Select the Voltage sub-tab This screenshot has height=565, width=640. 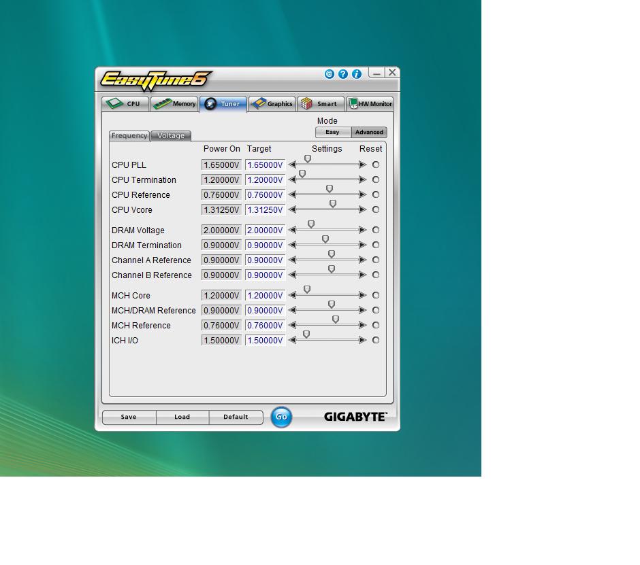pos(171,135)
